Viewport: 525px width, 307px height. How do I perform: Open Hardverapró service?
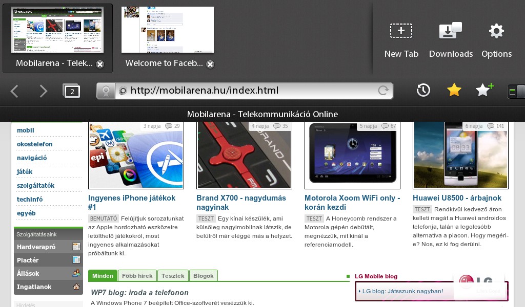[x=36, y=247]
